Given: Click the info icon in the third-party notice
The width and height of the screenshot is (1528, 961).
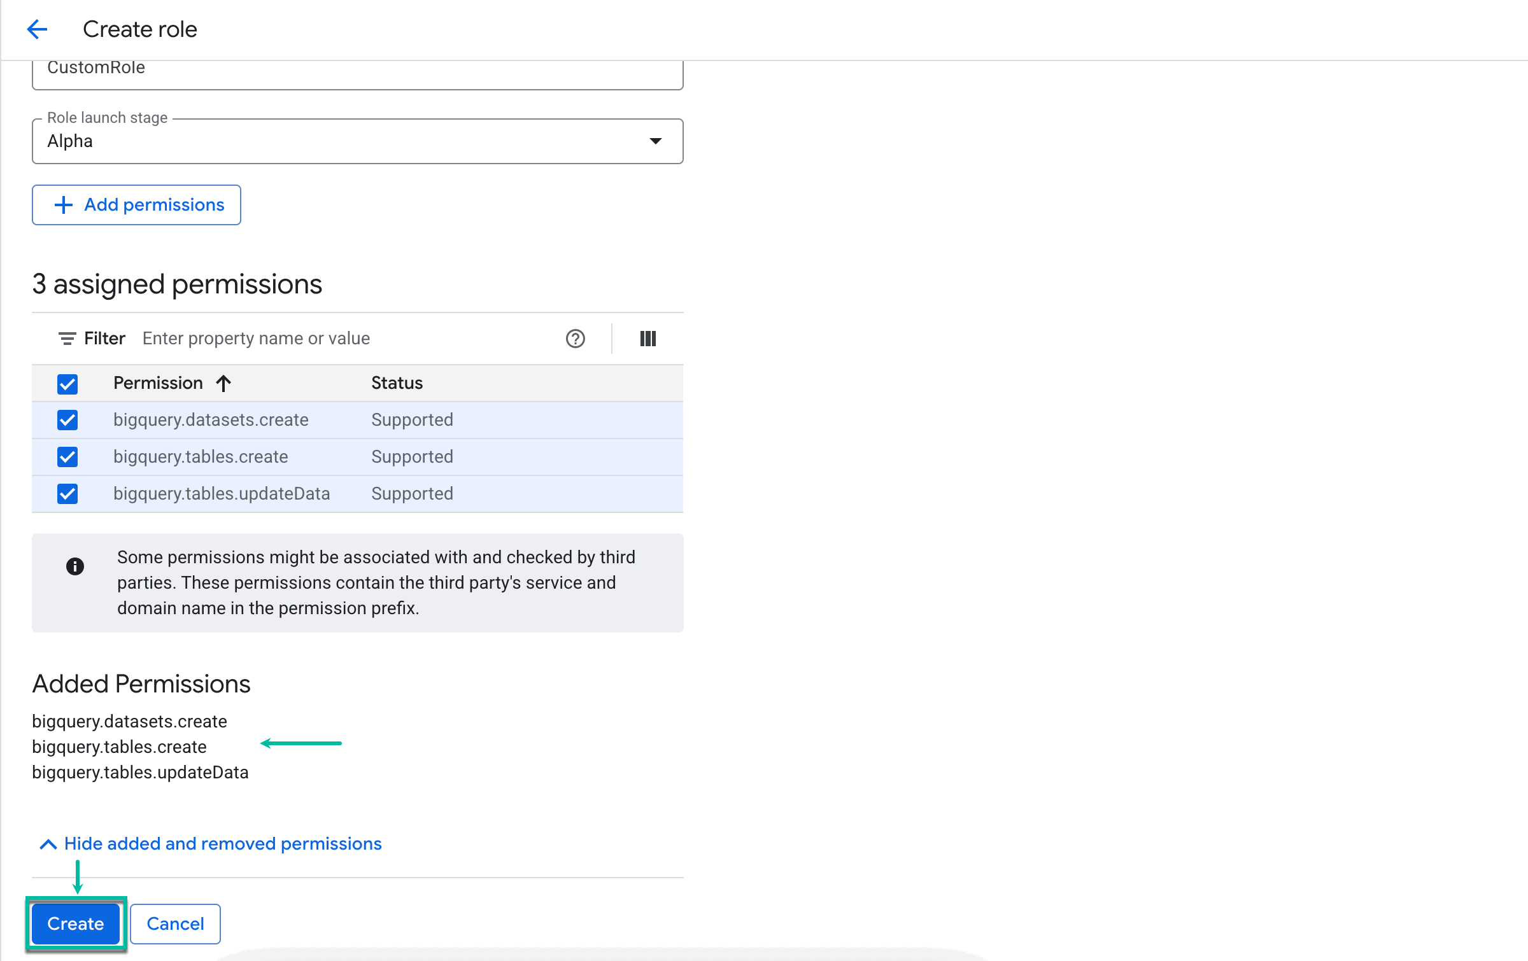Looking at the screenshot, I should tap(75, 565).
